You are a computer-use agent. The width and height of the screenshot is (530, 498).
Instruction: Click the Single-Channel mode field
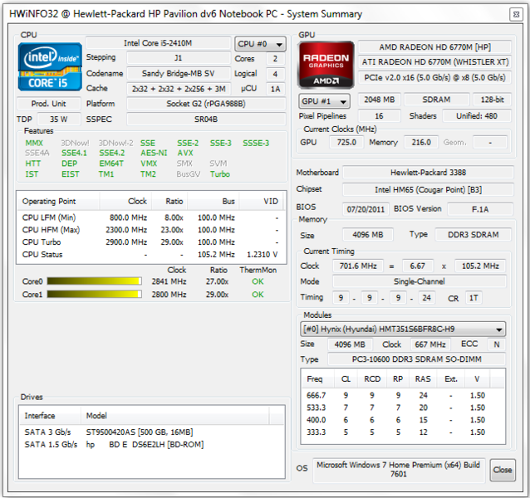(x=420, y=281)
